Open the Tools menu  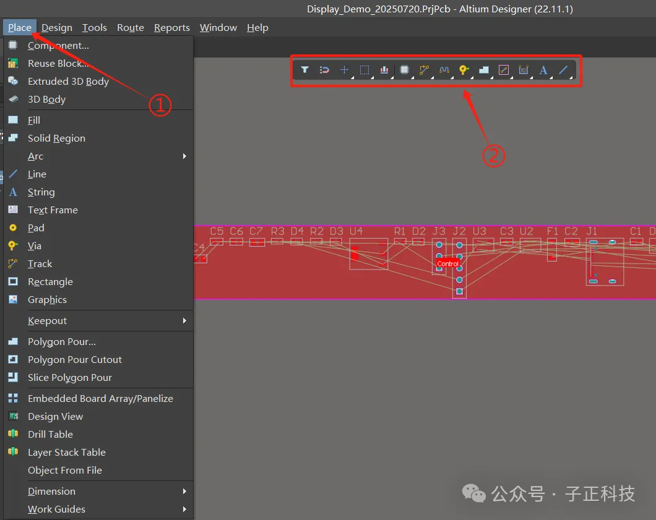95,28
